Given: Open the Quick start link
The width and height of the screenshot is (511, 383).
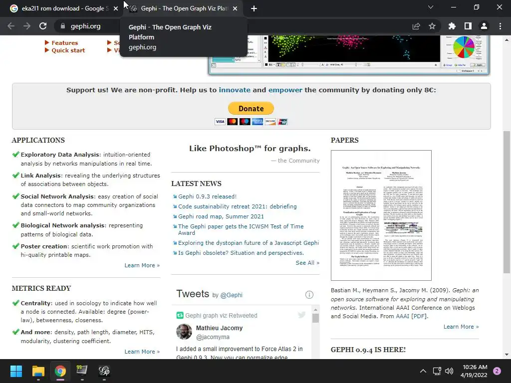Looking at the screenshot, I should (x=68, y=50).
